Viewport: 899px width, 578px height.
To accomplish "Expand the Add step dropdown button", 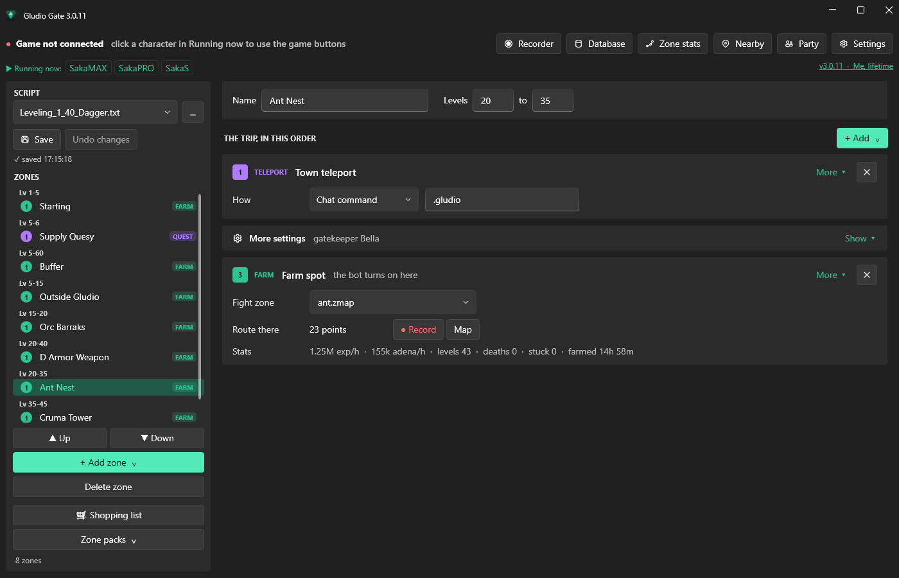I will click(x=862, y=138).
